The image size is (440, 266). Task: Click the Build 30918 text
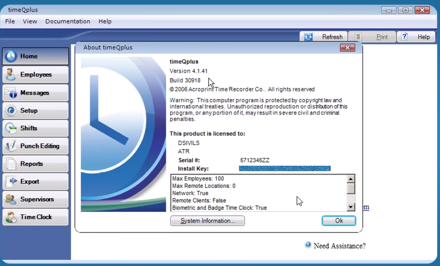(x=185, y=80)
